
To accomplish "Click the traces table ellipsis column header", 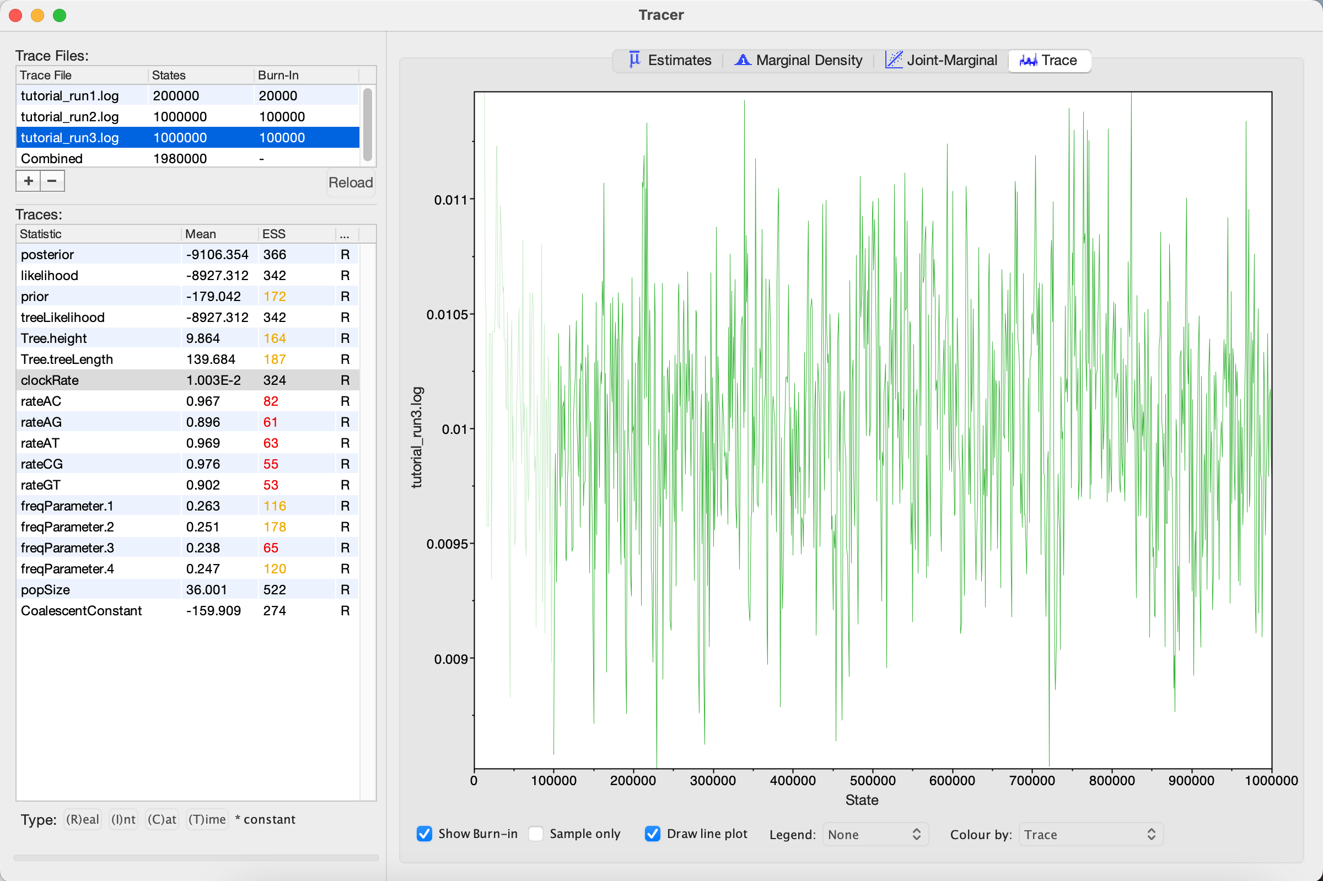I will tap(346, 234).
